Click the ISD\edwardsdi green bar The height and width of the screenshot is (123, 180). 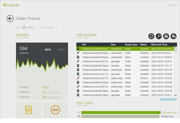[x=121, y=112]
